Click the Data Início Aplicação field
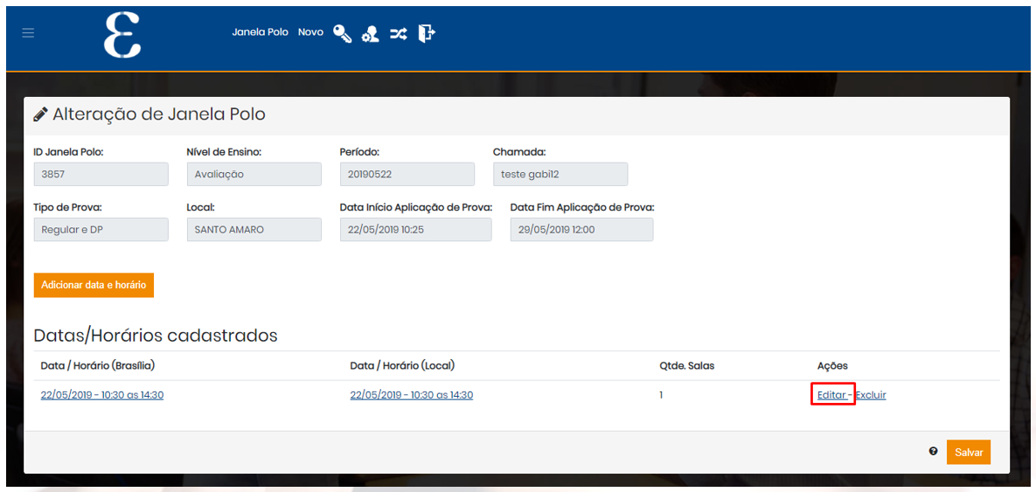Image resolution: width=1036 pixels, height=492 pixels. (x=415, y=230)
